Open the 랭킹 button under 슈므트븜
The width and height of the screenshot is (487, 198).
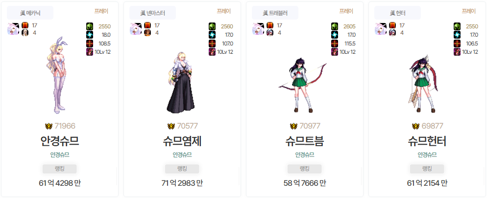[304, 169]
